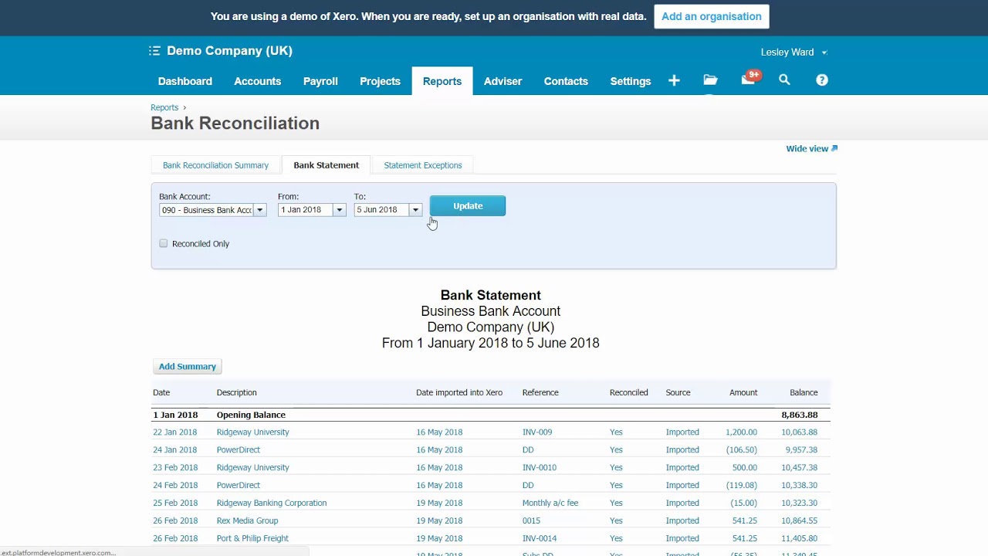This screenshot has width=988, height=556.
Task: Open the Accounts menu
Action: coord(258,81)
